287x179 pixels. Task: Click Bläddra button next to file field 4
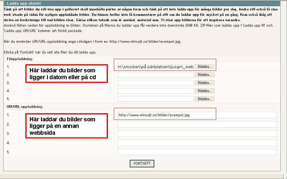tap(204, 91)
